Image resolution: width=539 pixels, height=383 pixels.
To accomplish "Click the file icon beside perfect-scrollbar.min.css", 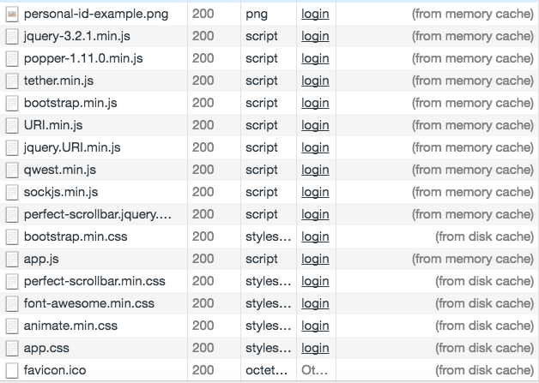I will [x=12, y=282].
